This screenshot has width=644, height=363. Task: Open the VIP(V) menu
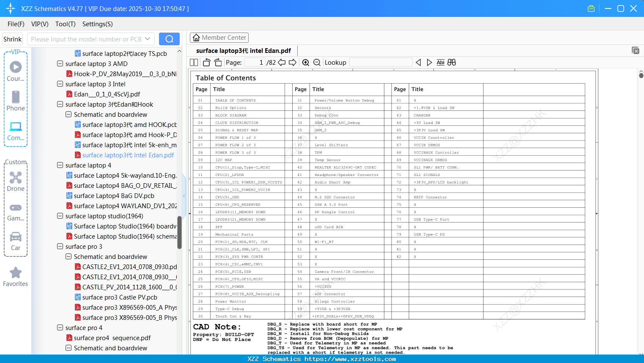click(40, 24)
